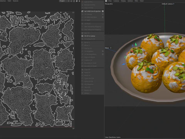The height and width of the screenshot is (139, 185).
Task: Click the Perspective view label
Action: click(x=109, y=4)
